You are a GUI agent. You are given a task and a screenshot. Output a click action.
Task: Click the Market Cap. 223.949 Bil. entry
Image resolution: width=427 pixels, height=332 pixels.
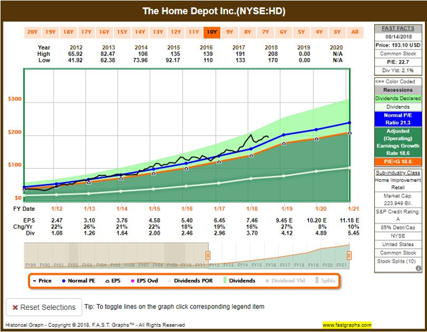point(398,199)
